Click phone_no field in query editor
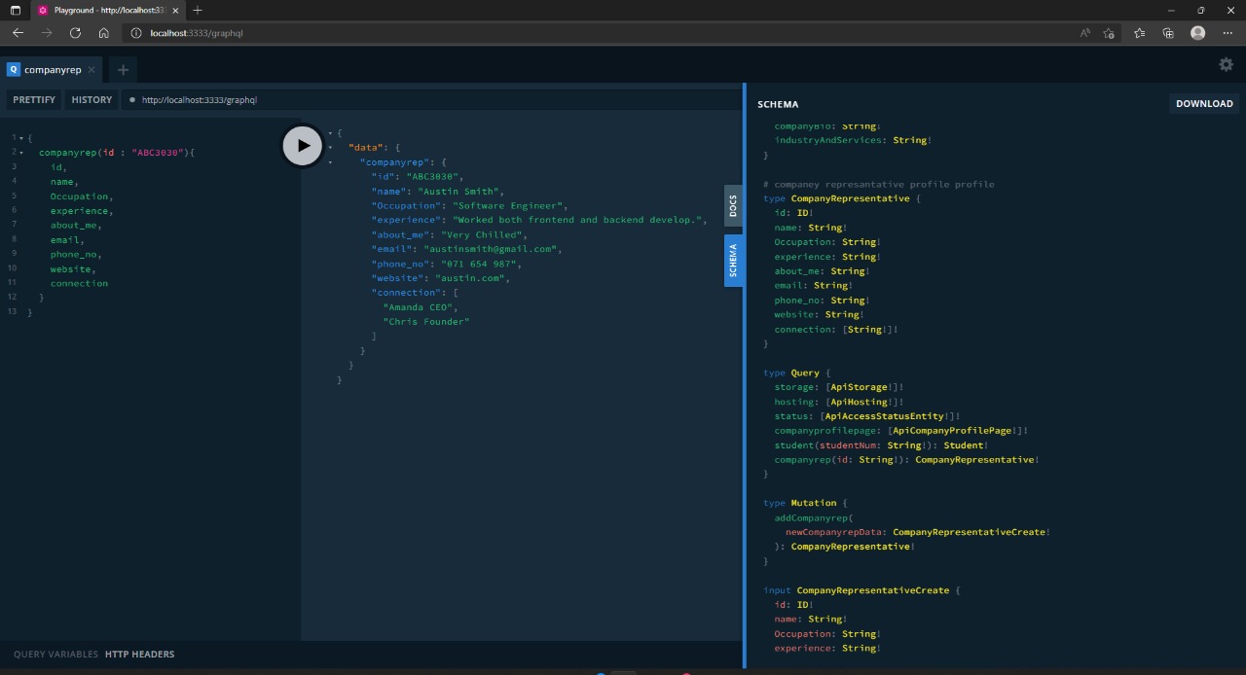 point(71,255)
